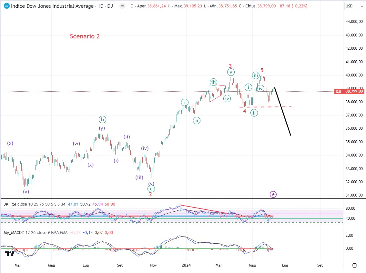Image resolution: width=366 pixels, height=273 pixels.
Task: Click the 42.000,00 price axis label
Action: (354, 48)
